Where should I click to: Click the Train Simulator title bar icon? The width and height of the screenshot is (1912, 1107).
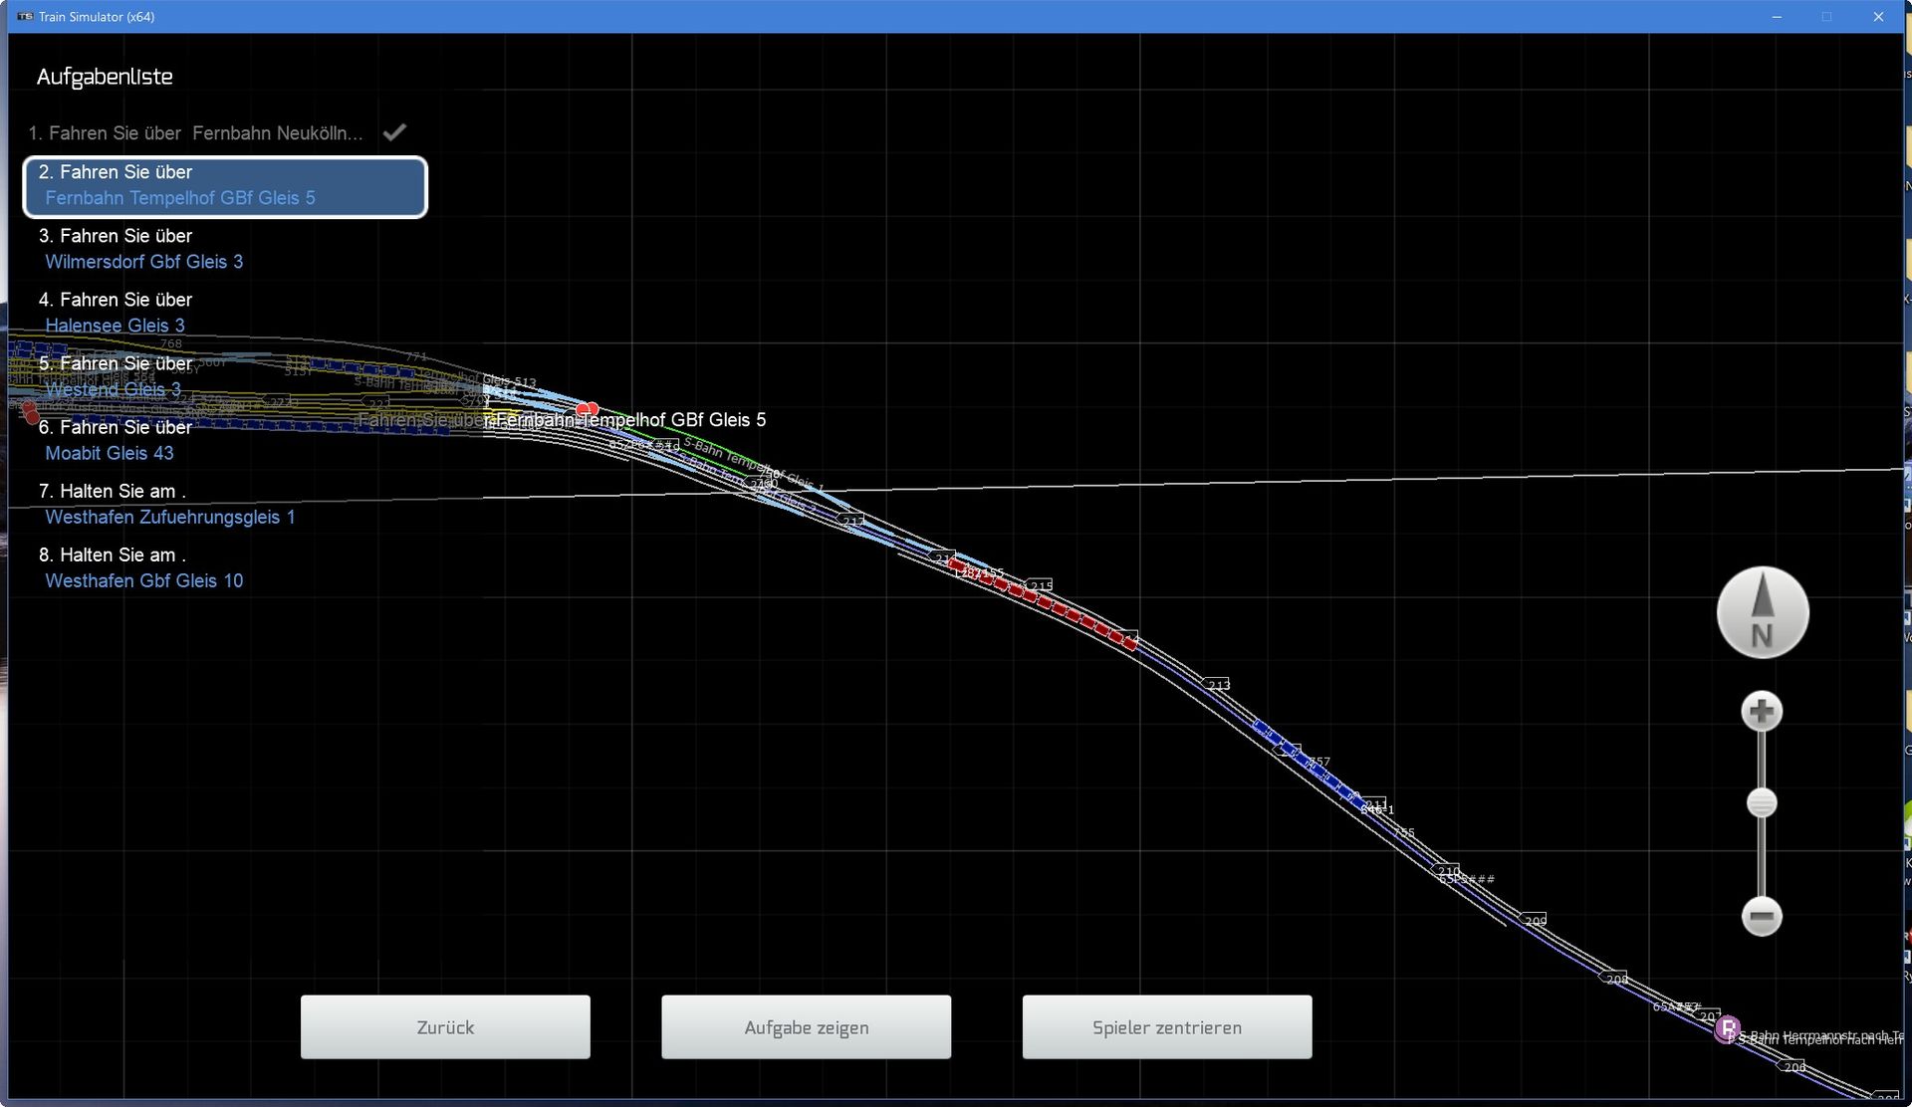coord(25,17)
